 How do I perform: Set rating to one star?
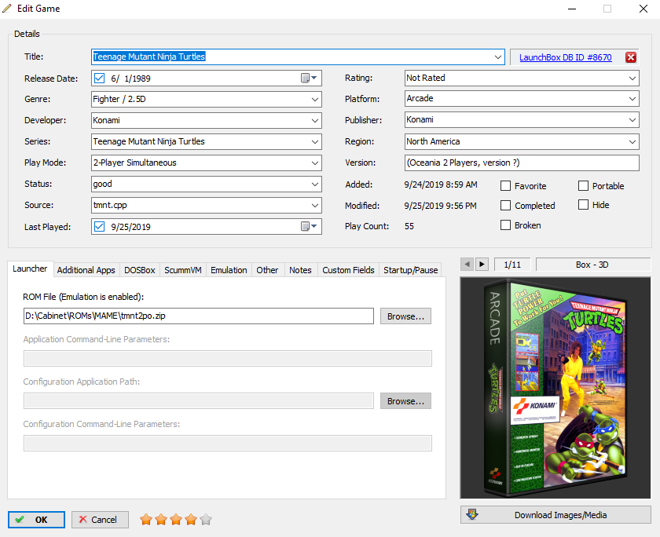[x=146, y=520]
